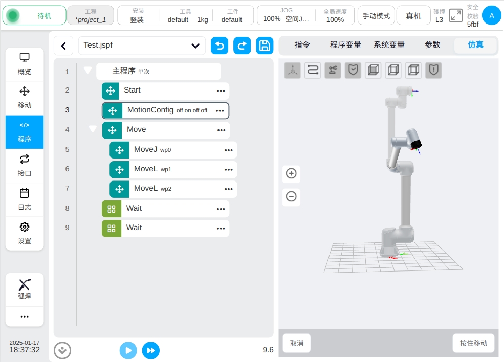Collapse the 主程序 main program node
The image size is (504, 362).
tap(87, 71)
